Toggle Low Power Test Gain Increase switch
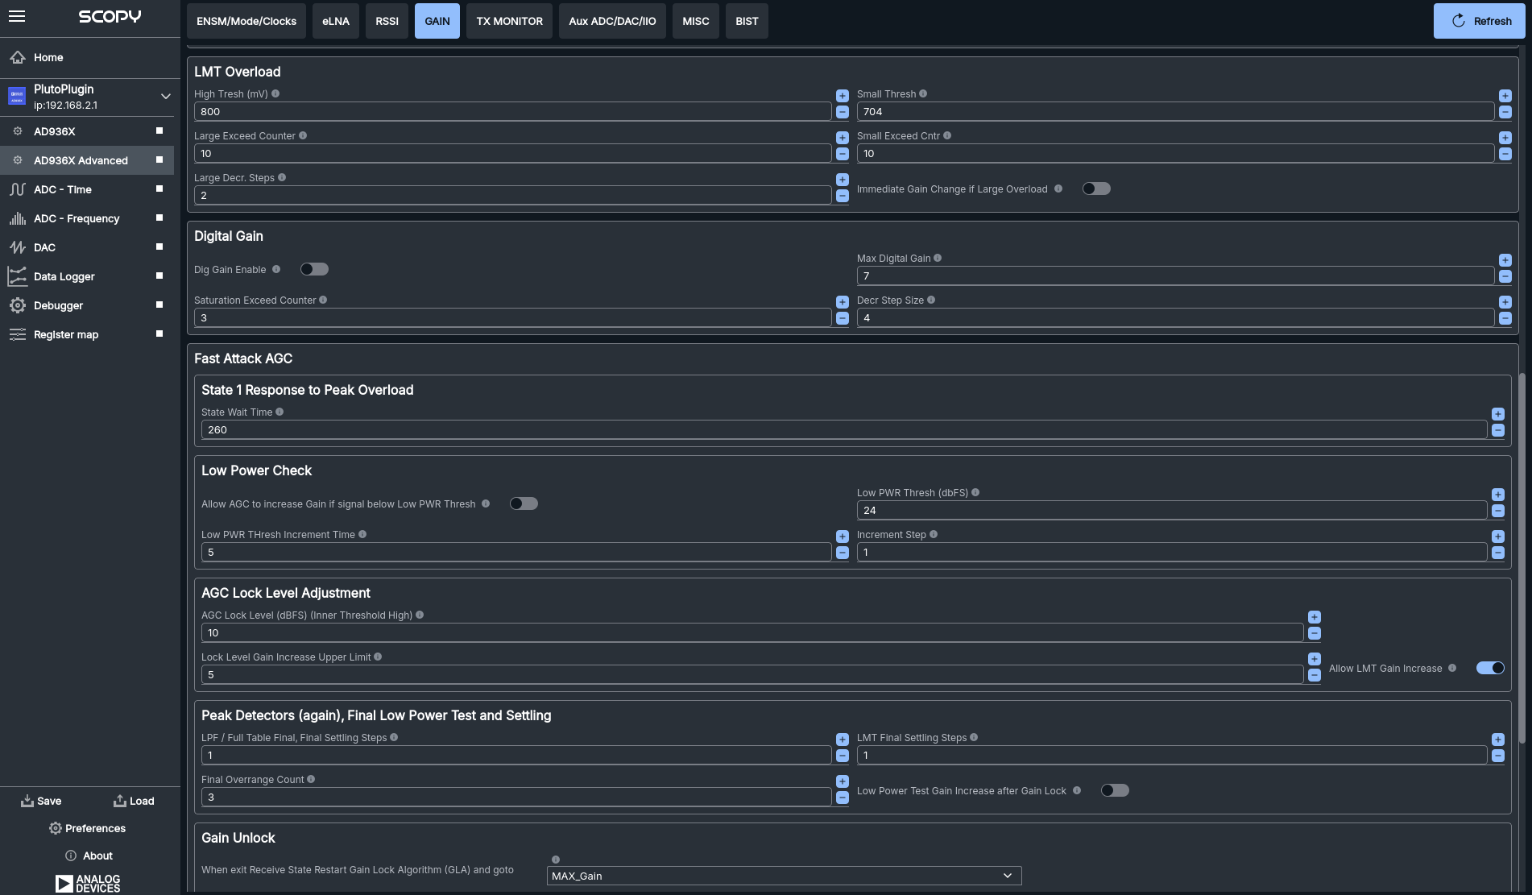This screenshot has height=895, width=1532. point(1115,790)
